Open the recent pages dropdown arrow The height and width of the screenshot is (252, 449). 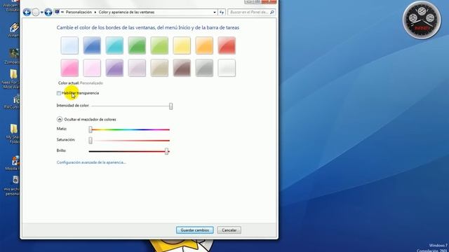pos(42,13)
